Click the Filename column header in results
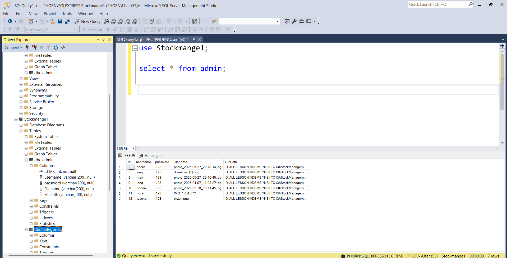Viewport: 507px width, 258px height. (197, 162)
